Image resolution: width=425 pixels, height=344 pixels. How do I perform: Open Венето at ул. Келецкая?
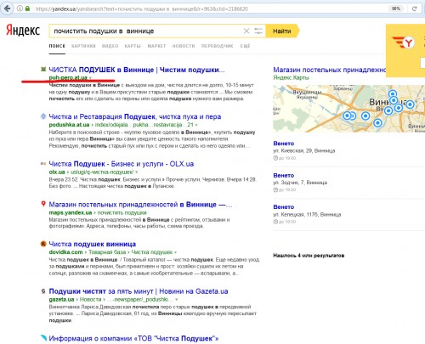[284, 207]
